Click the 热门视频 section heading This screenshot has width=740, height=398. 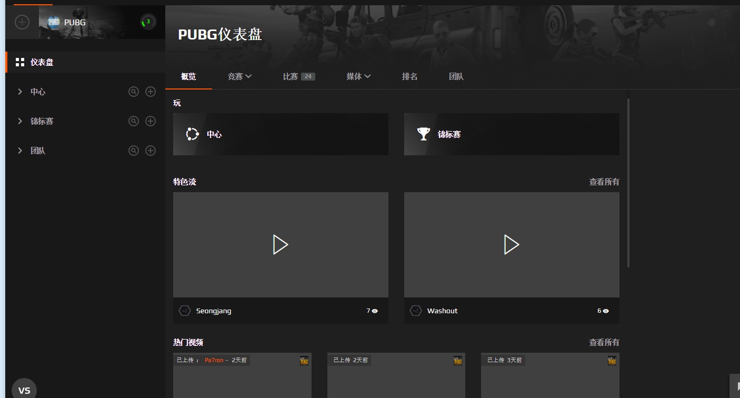[188, 342]
